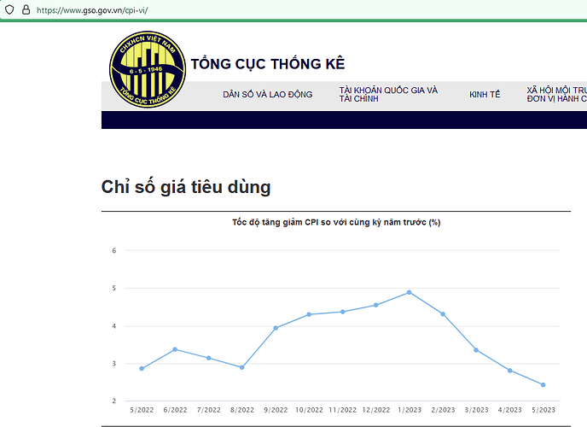
Task: Open the XÃ HỘI MÔI TRƯỜNG menu
Action: (x=556, y=95)
